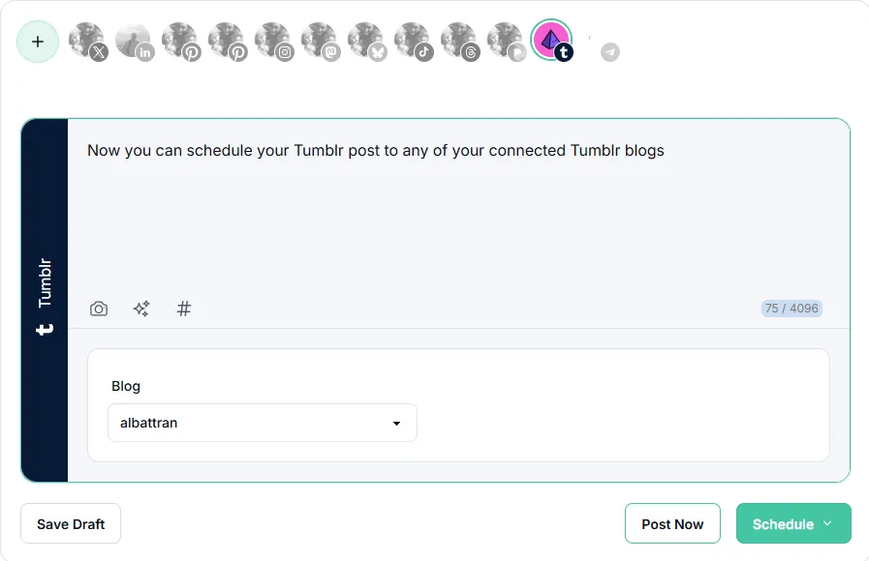This screenshot has width=869, height=561.
Task: Open the vertical Tumblr tab
Action: 45,299
